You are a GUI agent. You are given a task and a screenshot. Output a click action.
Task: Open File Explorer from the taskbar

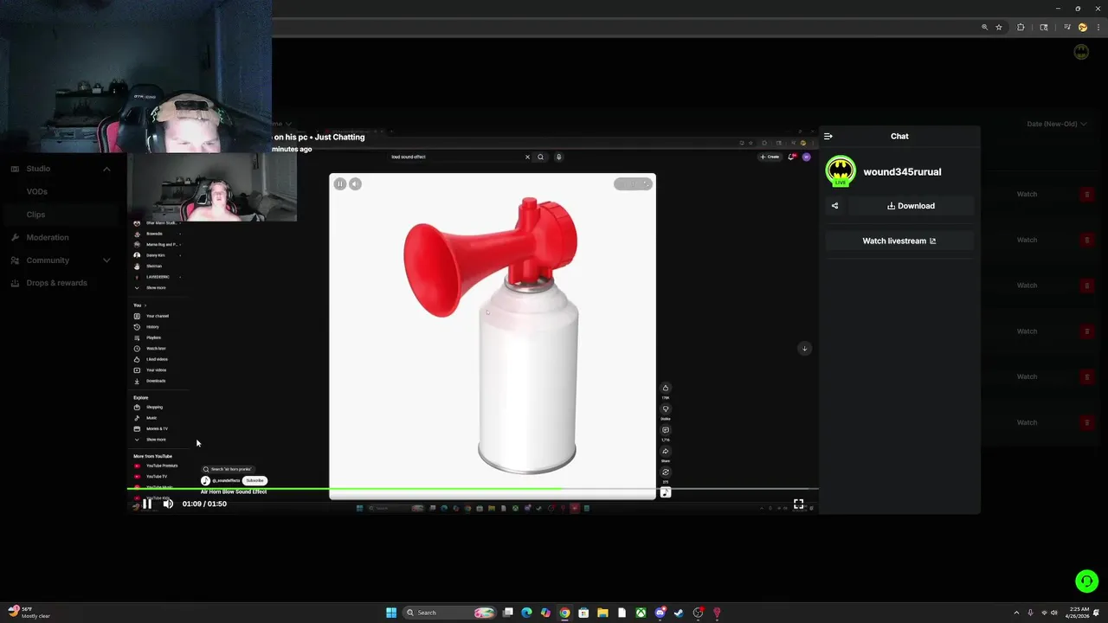coord(602,613)
